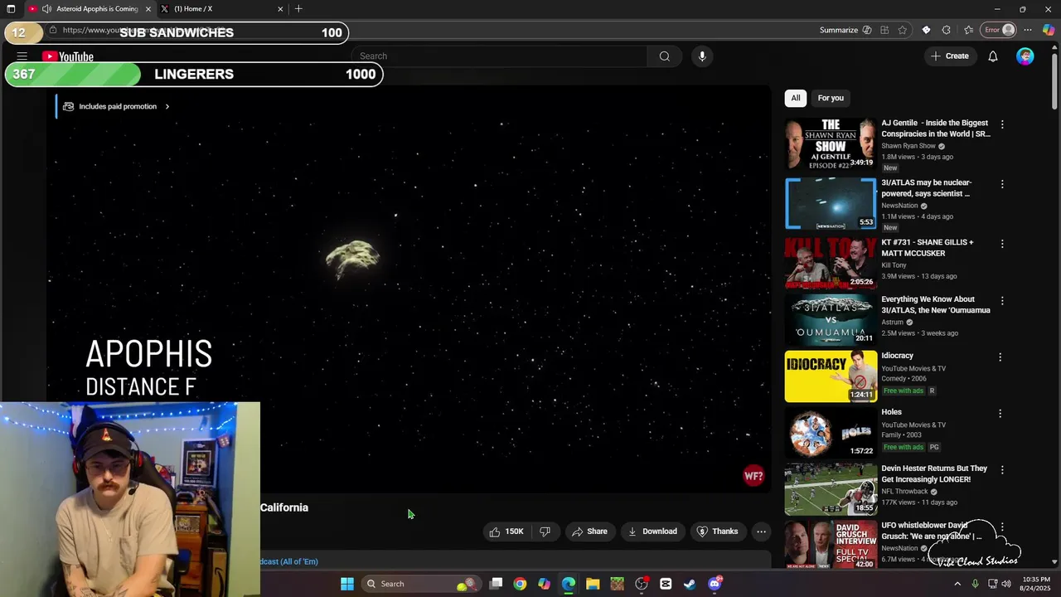Mute the Asteroid Apophis tab audio icon
1061x597 pixels.
(46, 9)
